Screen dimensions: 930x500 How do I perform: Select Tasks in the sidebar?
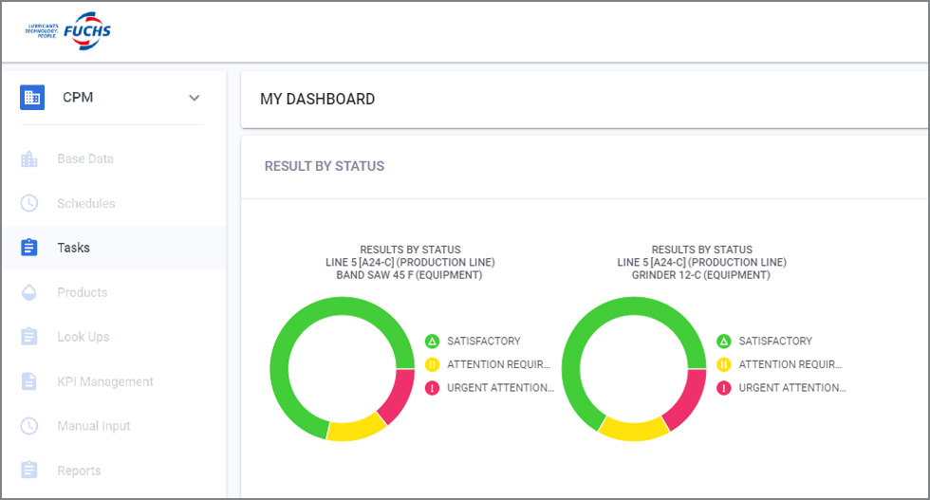[74, 248]
